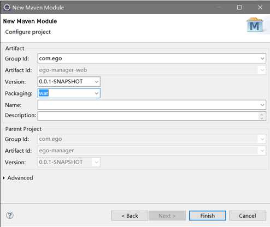Click the disabled Artifact Id dropdown arrow
Image resolution: width=270 pixels, height=227 pixels.
262,70
